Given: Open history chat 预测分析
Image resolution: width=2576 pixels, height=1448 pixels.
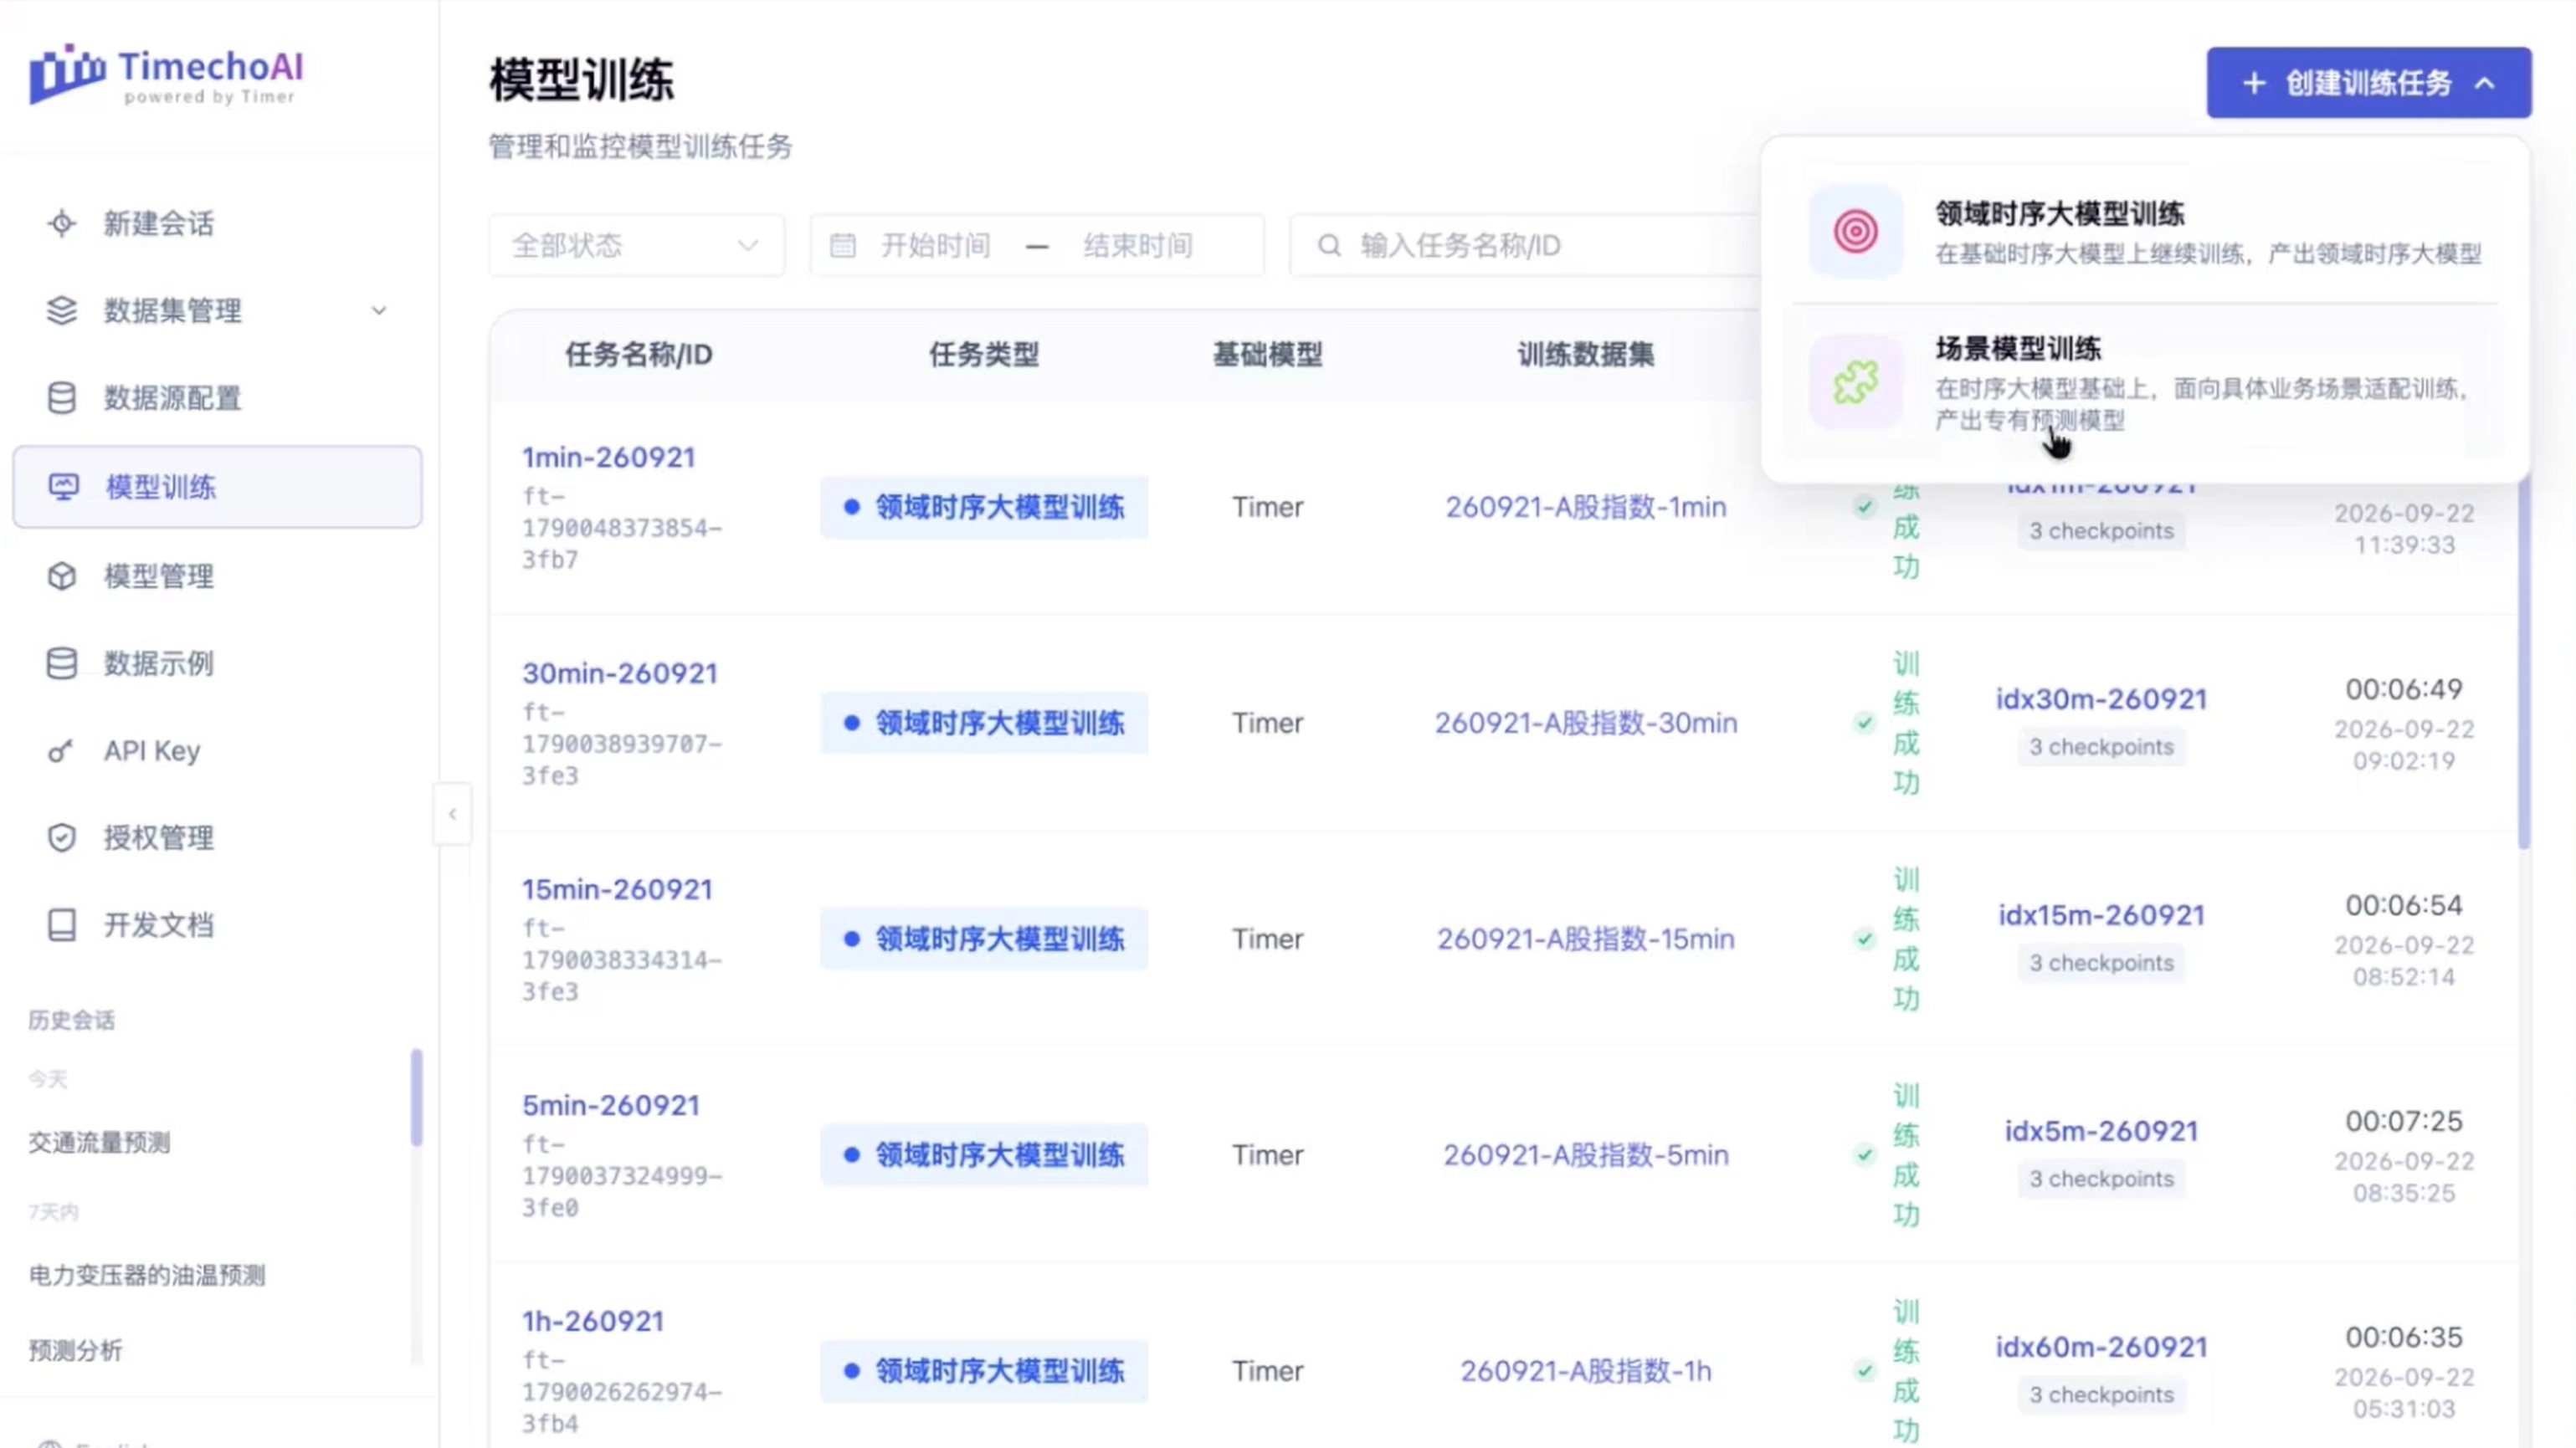Looking at the screenshot, I should 75,1350.
